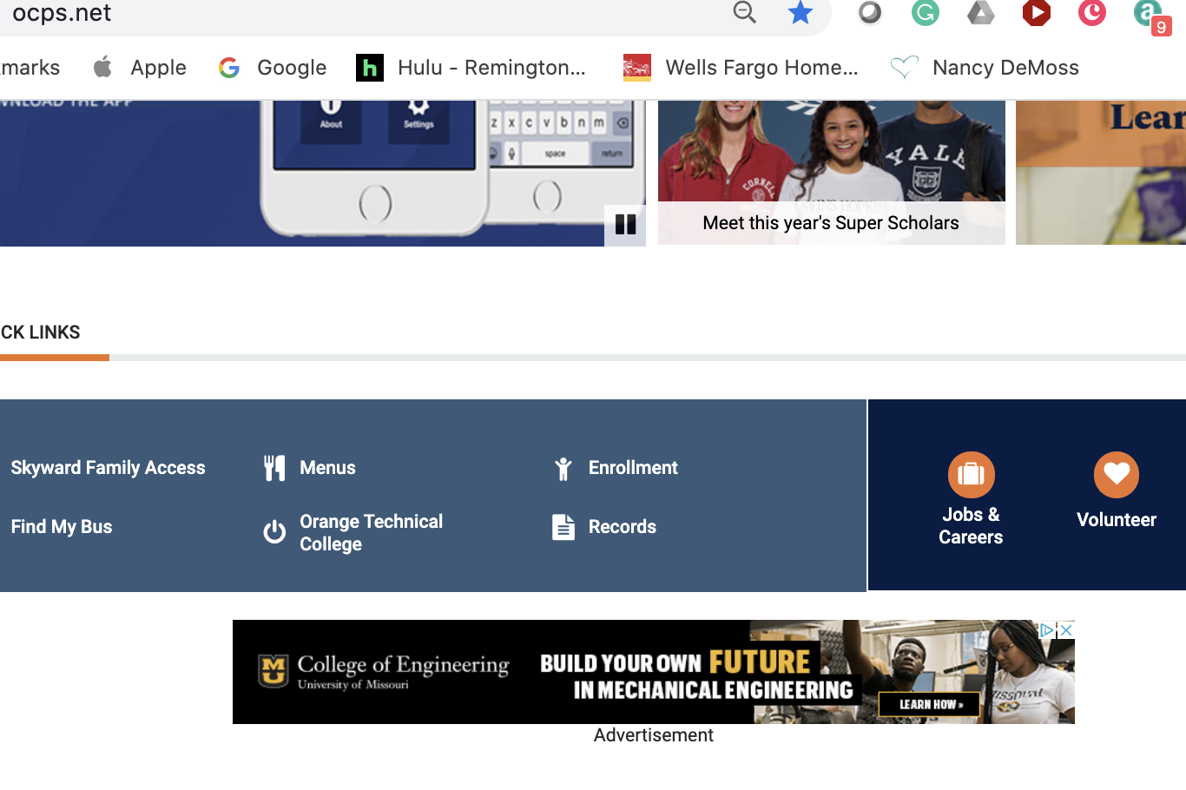The image size is (1186, 790).
Task: Open the Menus quick link
Action: click(327, 468)
